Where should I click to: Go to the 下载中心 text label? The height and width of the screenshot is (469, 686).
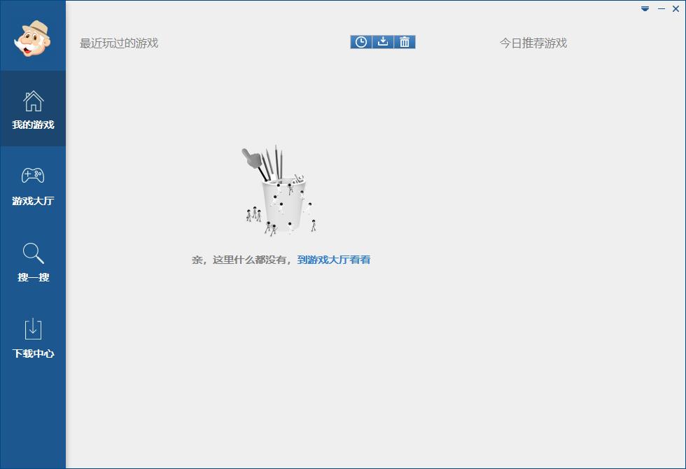pyautogui.click(x=33, y=353)
